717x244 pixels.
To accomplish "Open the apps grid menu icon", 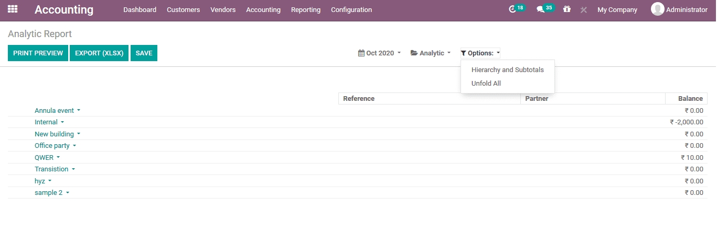I will coord(13,9).
